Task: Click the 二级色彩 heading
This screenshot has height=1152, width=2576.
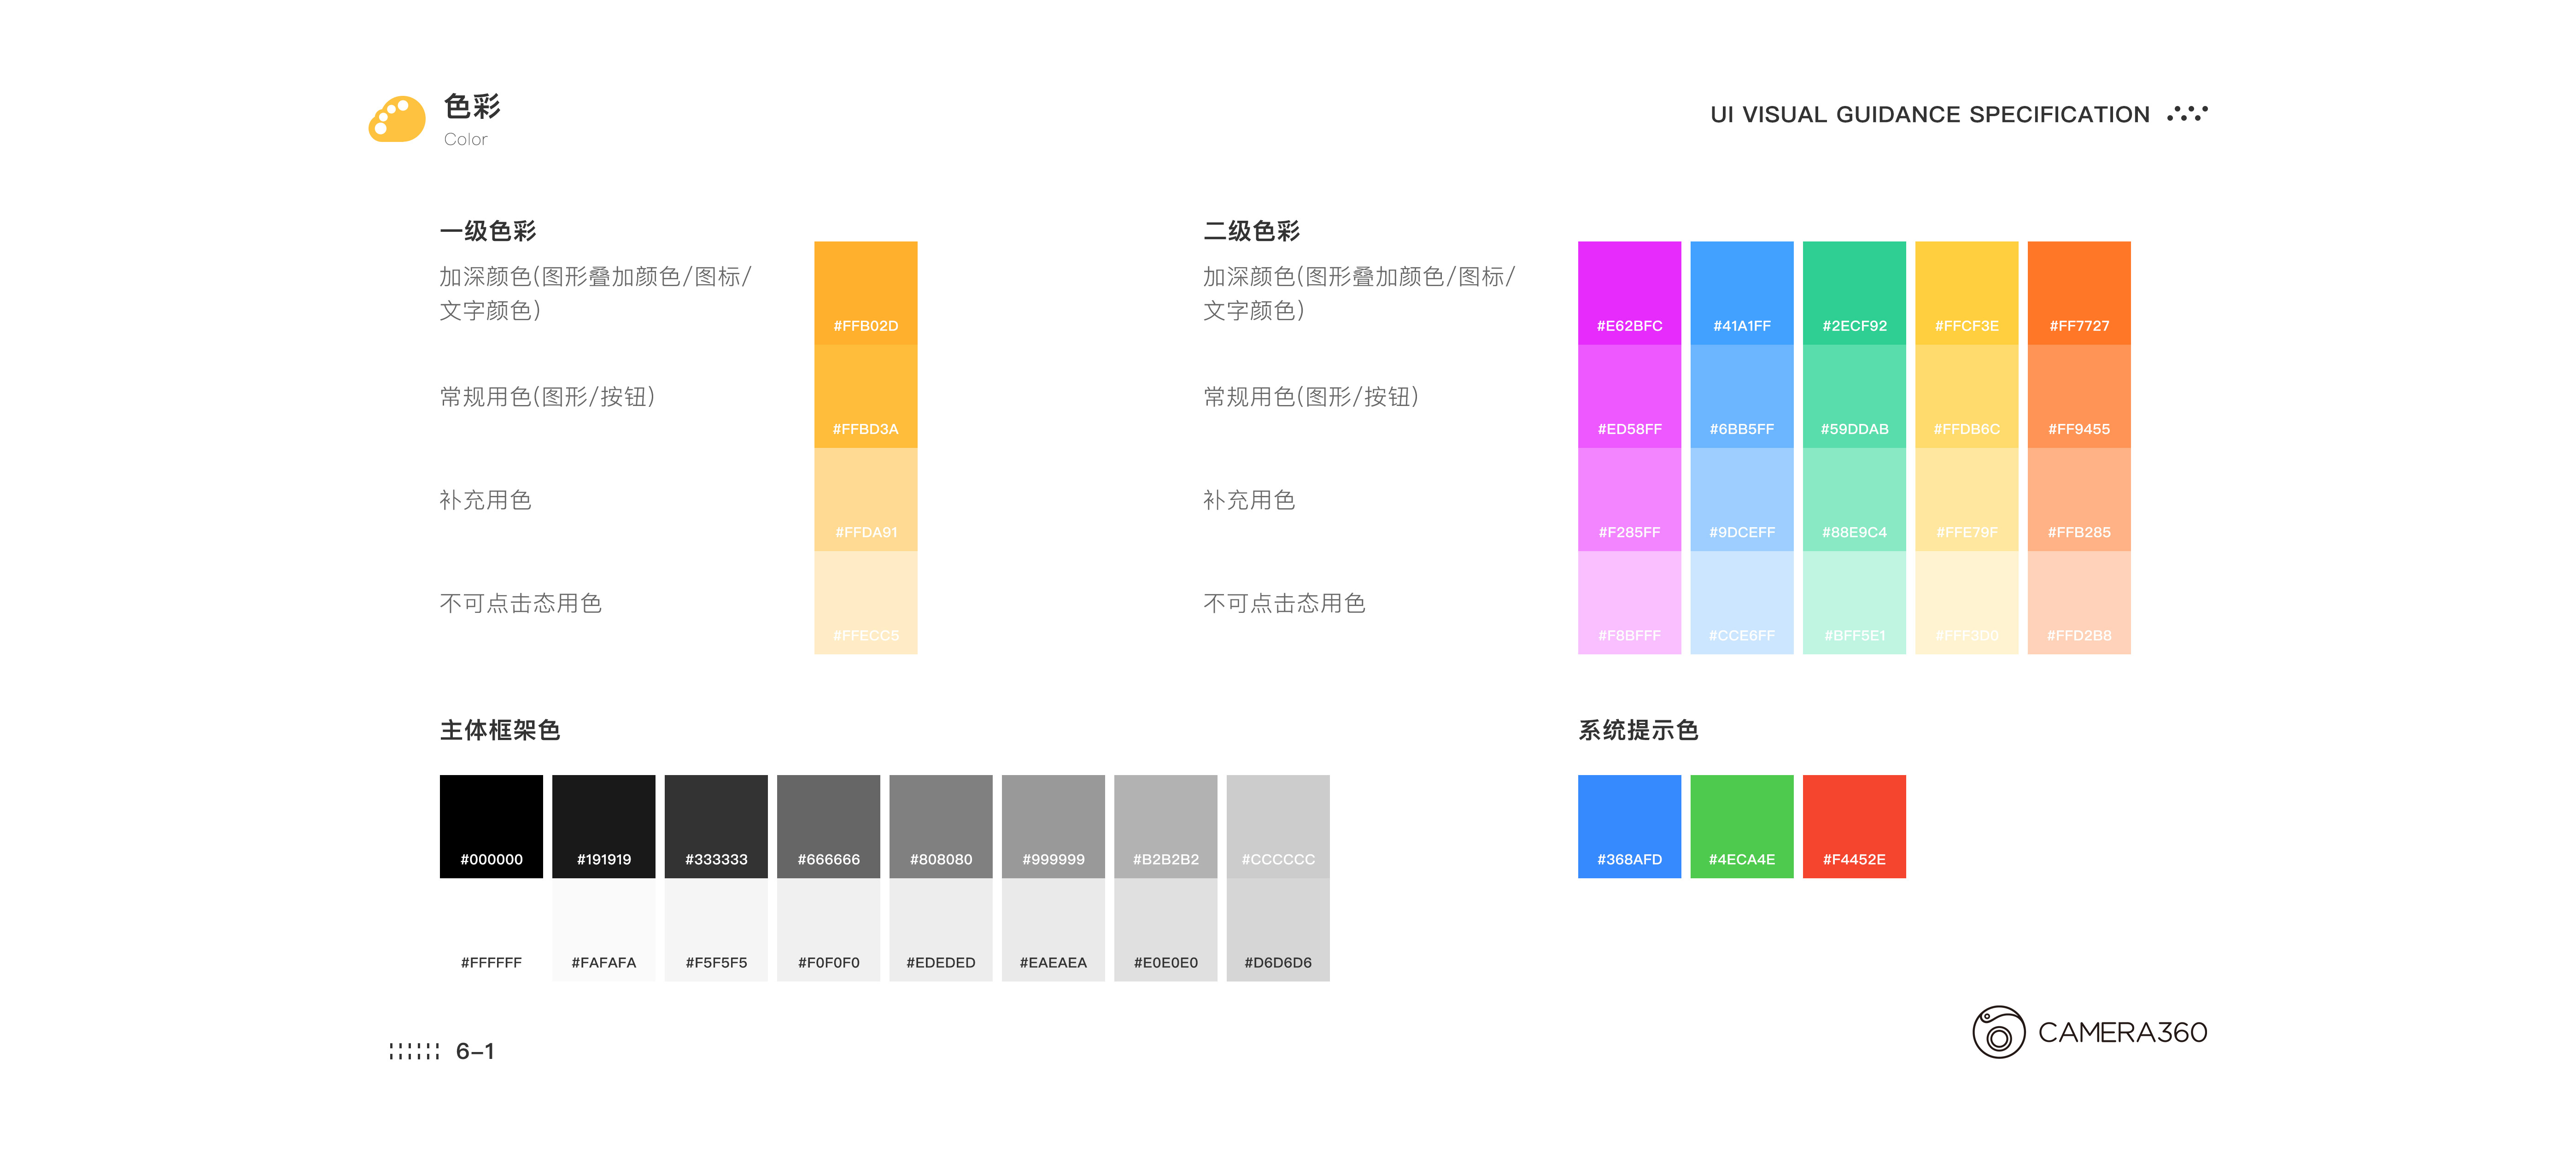Action: tap(1252, 231)
